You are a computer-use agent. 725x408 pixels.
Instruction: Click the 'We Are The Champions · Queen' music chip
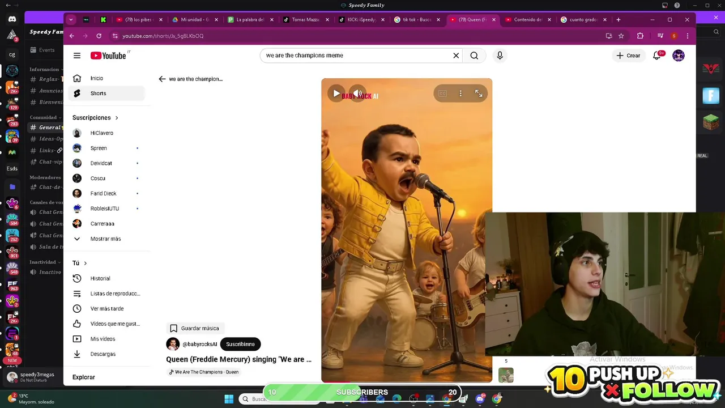204,372
